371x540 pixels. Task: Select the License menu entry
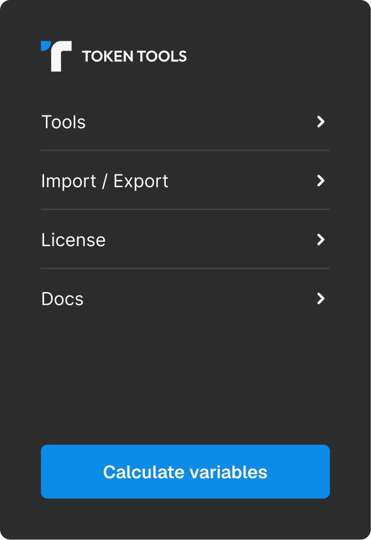73,240
